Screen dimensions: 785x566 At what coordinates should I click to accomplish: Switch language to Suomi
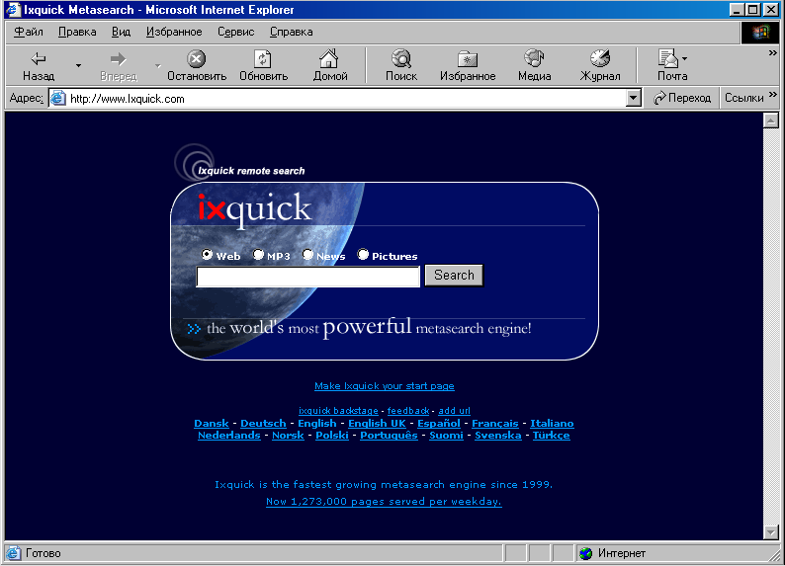click(x=447, y=436)
